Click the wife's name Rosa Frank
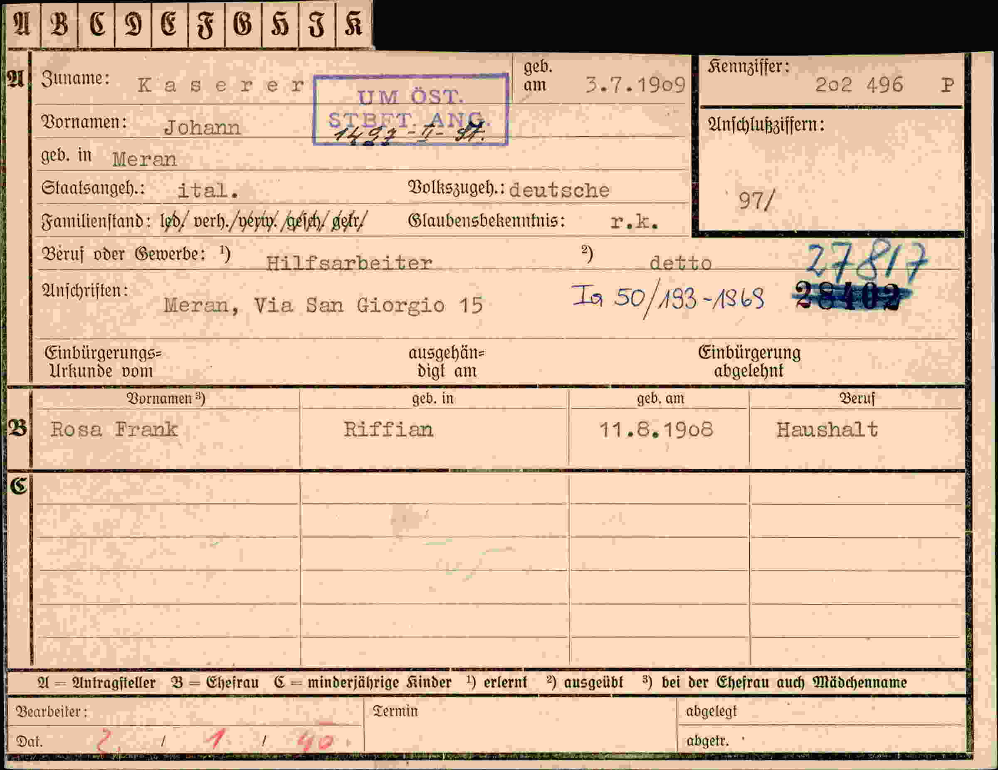 [x=114, y=429]
